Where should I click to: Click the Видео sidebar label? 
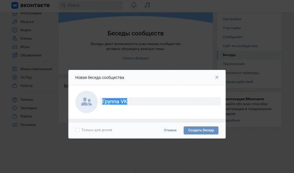coord(26,30)
